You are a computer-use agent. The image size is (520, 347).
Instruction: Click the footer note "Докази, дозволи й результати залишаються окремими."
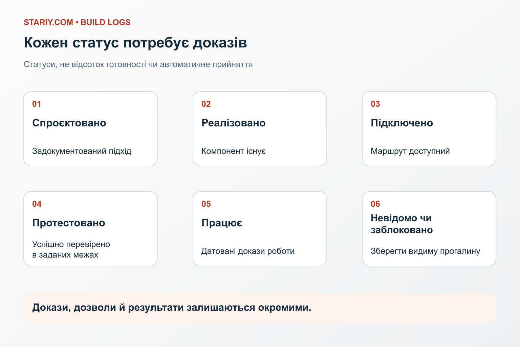(x=172, y=308)
